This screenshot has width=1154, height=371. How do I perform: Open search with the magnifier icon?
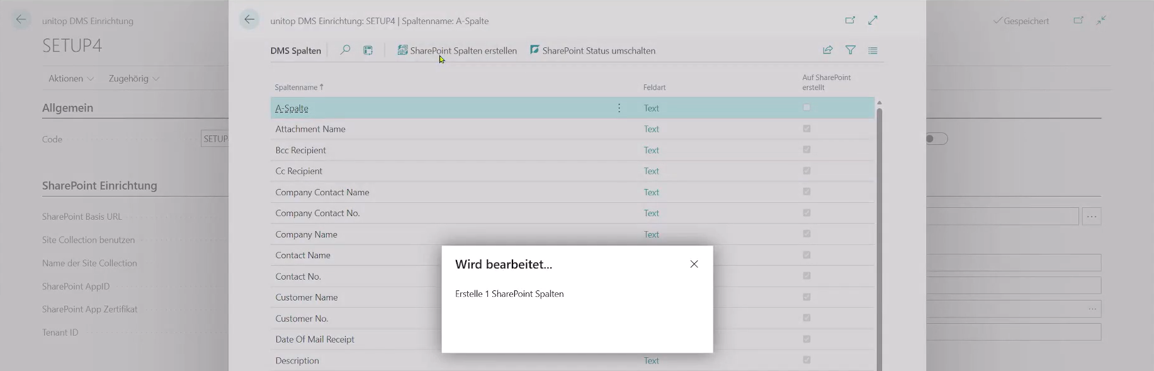click(345, 50)
